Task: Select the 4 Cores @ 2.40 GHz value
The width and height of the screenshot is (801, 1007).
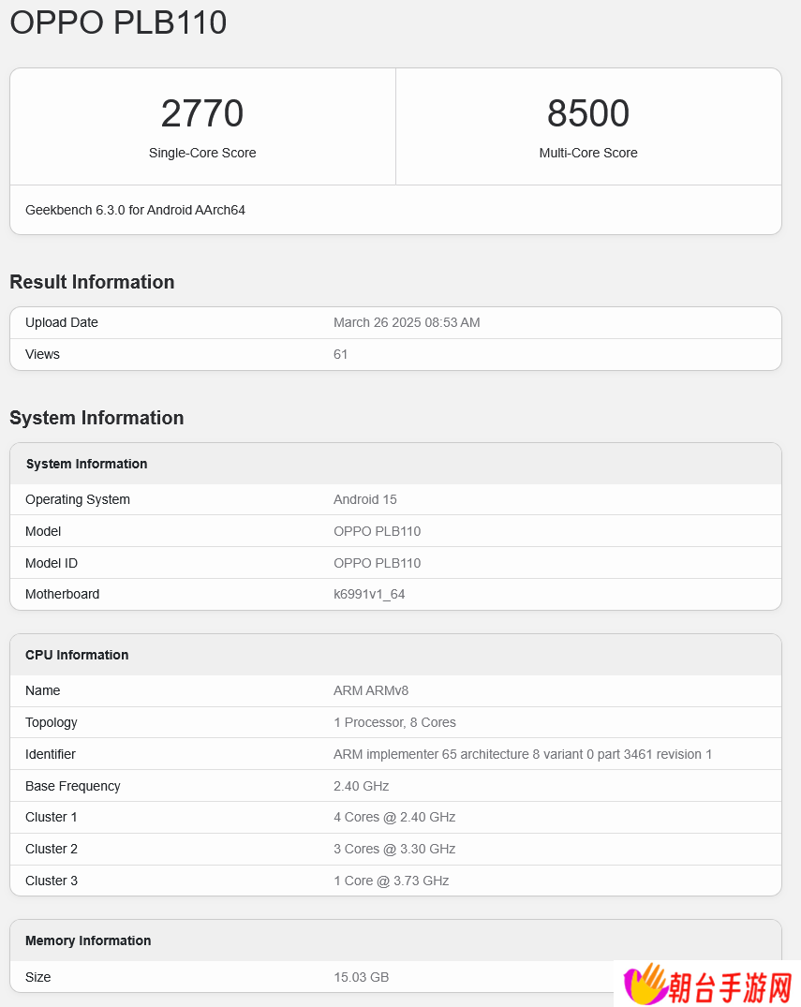Action: point(395,817)
